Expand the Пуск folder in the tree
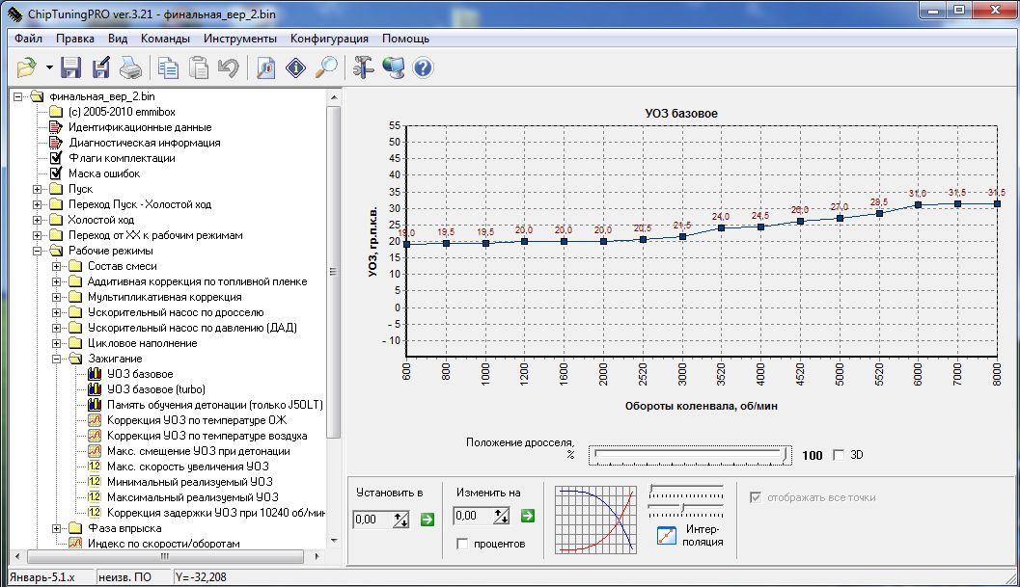1020x587 pixels. (x=39, y=189)
